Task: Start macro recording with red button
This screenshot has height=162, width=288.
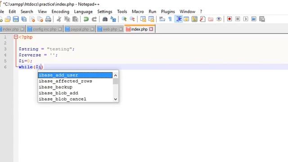Action: (229, 19)
